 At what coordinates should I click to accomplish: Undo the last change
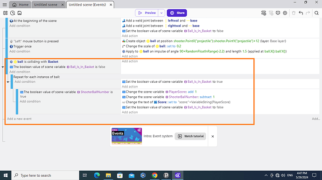301,13
